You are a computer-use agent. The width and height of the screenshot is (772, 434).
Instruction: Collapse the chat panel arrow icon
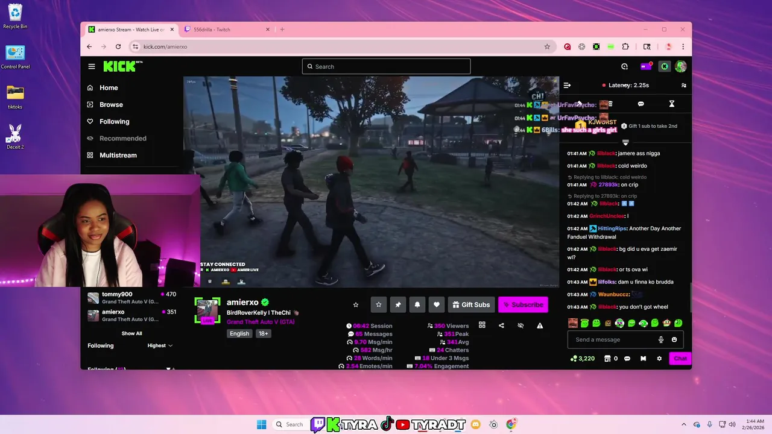coord(567,85)
